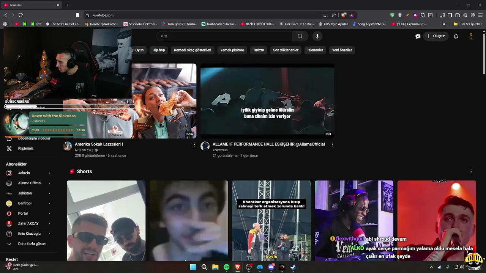The height and width of the screenshot is (273, 486).
Task: Open the color picker eyedropper extension
Action: click(407, 15)
